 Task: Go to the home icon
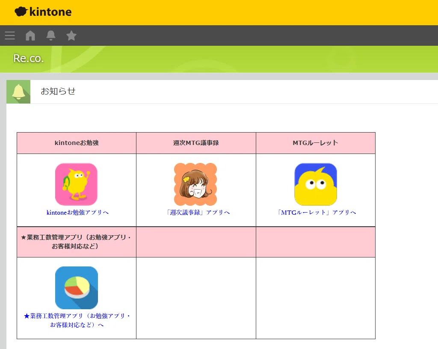pos(30,35)
